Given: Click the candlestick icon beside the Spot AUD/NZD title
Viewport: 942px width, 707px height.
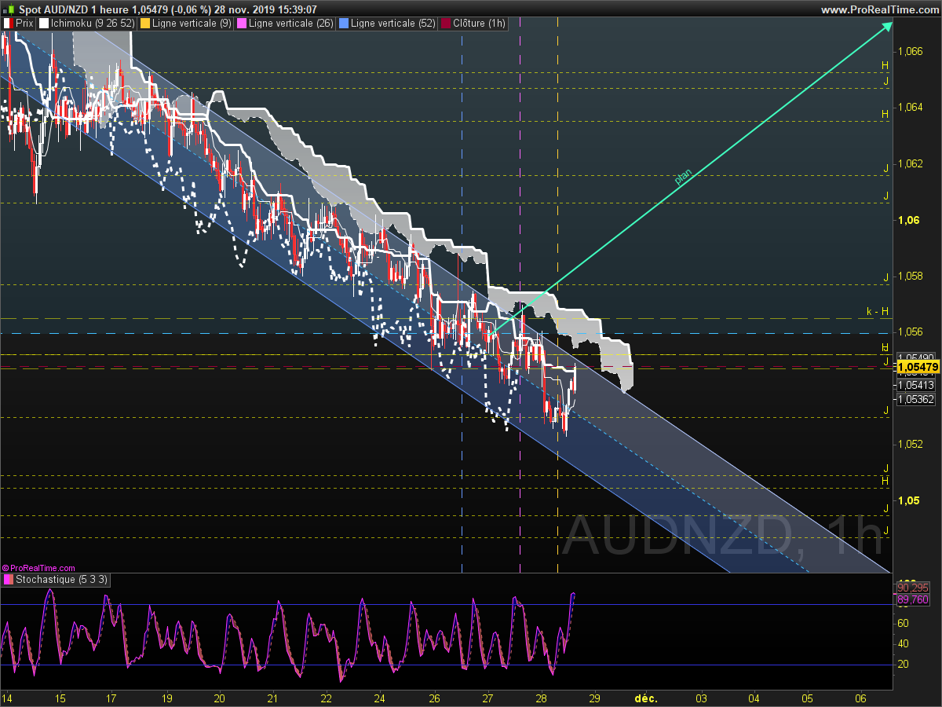Looking at the screenshot, I should (x=9, y=9).
